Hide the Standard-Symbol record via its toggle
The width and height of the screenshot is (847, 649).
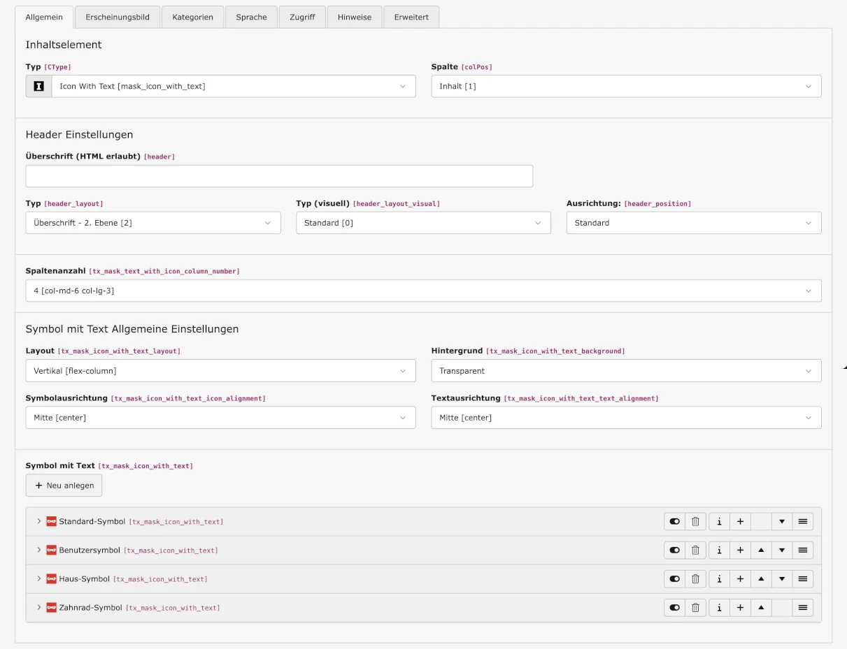click(674, 521)
